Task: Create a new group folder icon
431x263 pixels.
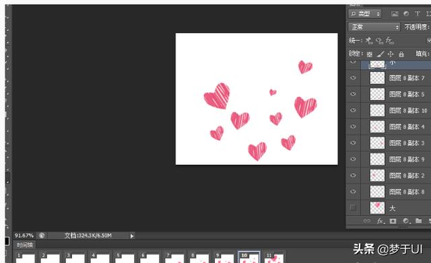Action: pos(418,221)
